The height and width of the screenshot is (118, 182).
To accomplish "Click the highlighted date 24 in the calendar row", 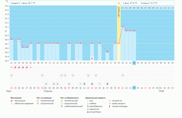I will tap(134, 88).
